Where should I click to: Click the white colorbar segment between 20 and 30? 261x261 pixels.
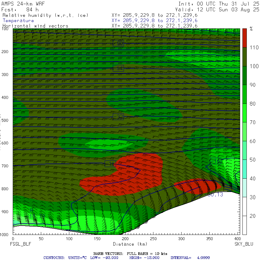click(x=244, y=206)
